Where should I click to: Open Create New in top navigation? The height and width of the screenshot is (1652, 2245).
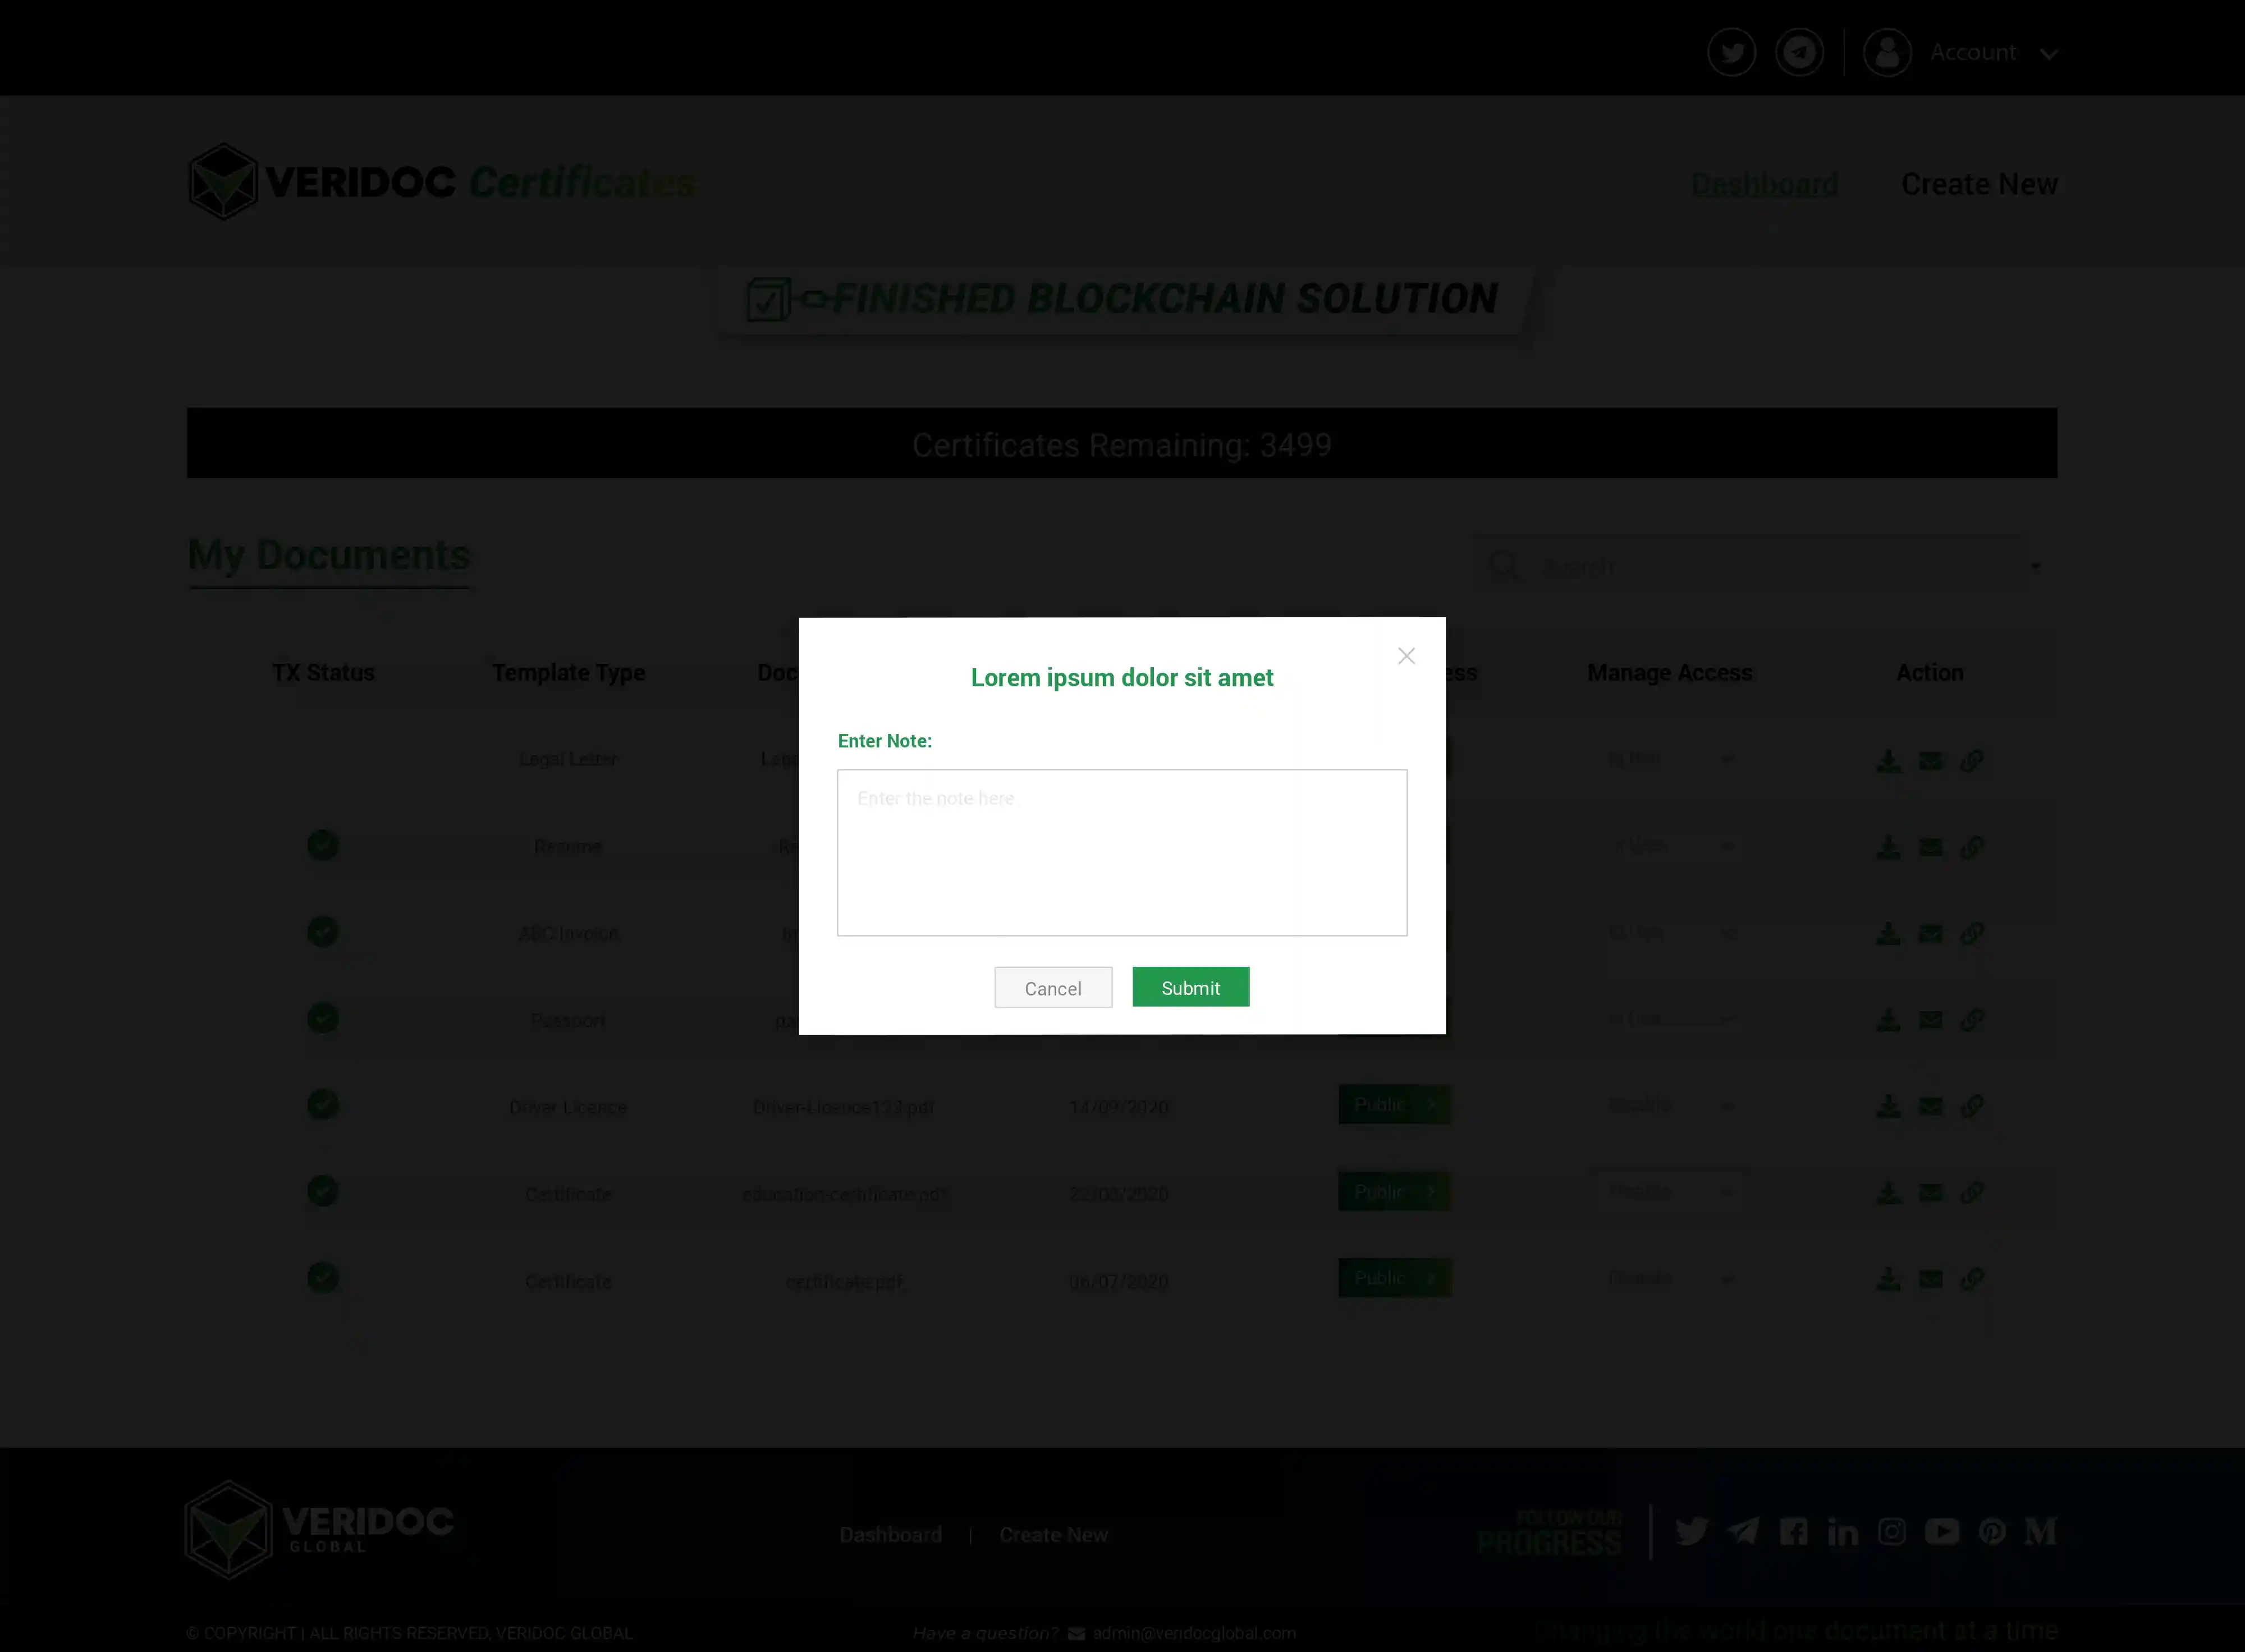pos(1978,184)
